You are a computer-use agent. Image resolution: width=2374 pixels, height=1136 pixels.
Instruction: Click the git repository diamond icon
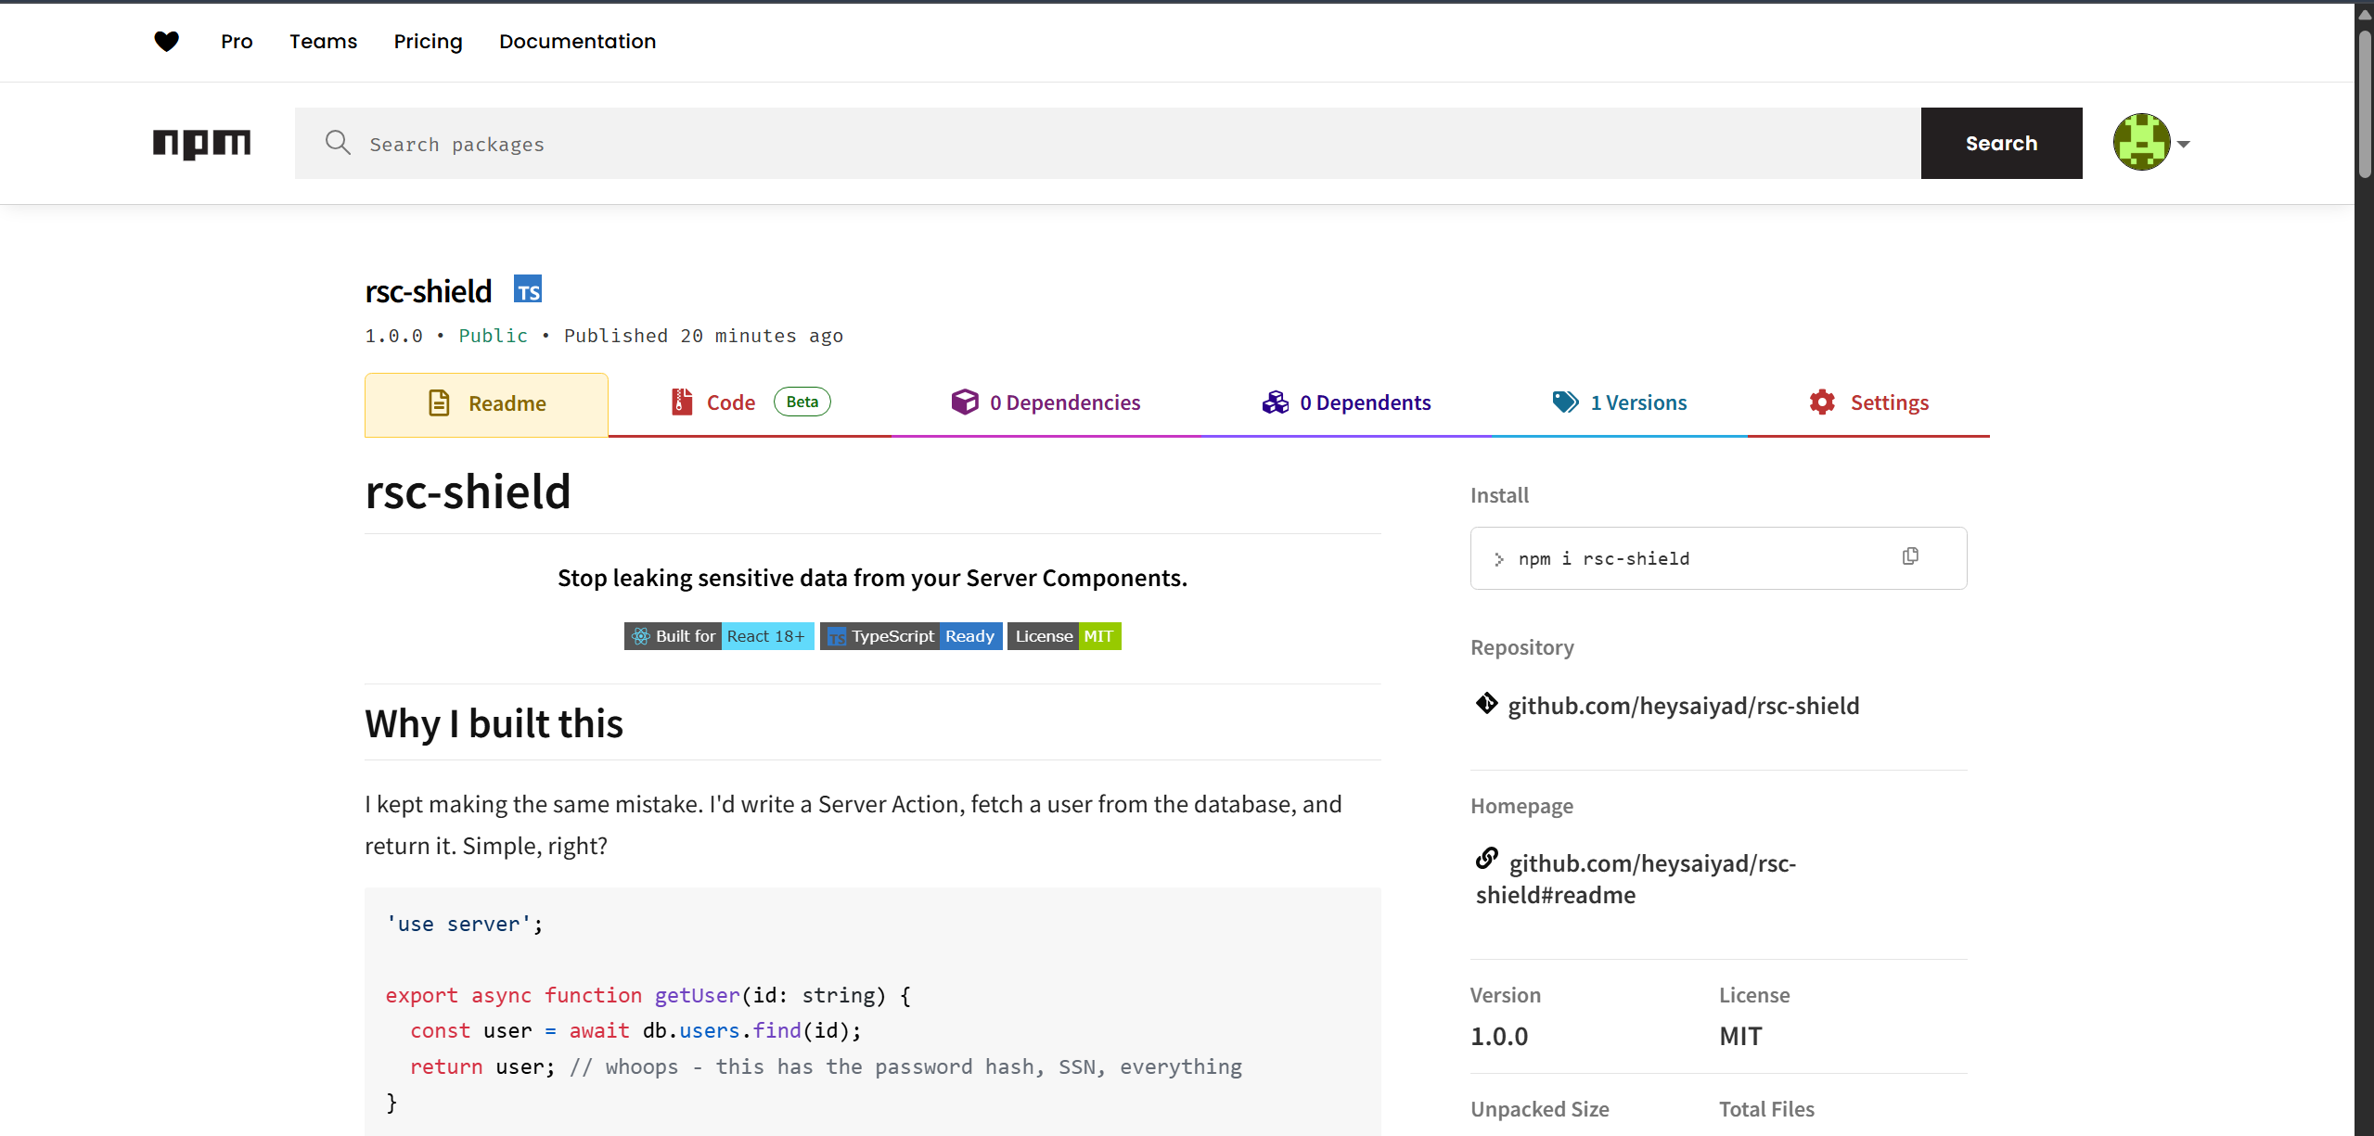[1486, 704]
